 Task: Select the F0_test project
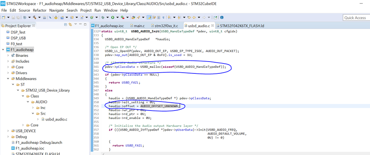[x=17, y=44]
